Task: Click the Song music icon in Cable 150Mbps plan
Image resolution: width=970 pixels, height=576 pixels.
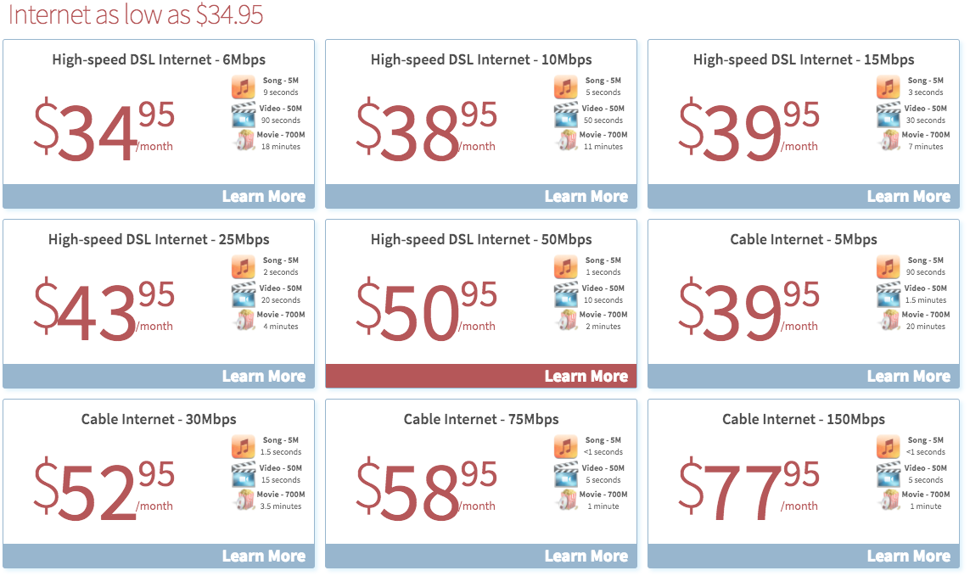Action: [x=889, y=447]
